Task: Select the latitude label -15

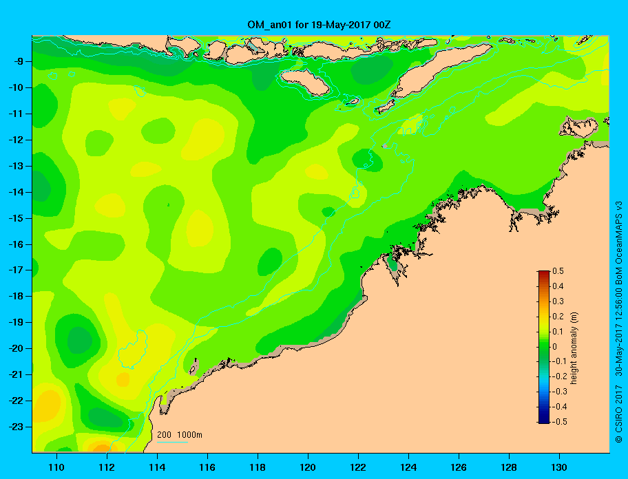Action: (x=15, y=218)
